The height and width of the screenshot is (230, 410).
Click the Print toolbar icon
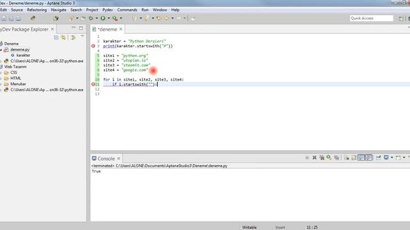[19, 19]
